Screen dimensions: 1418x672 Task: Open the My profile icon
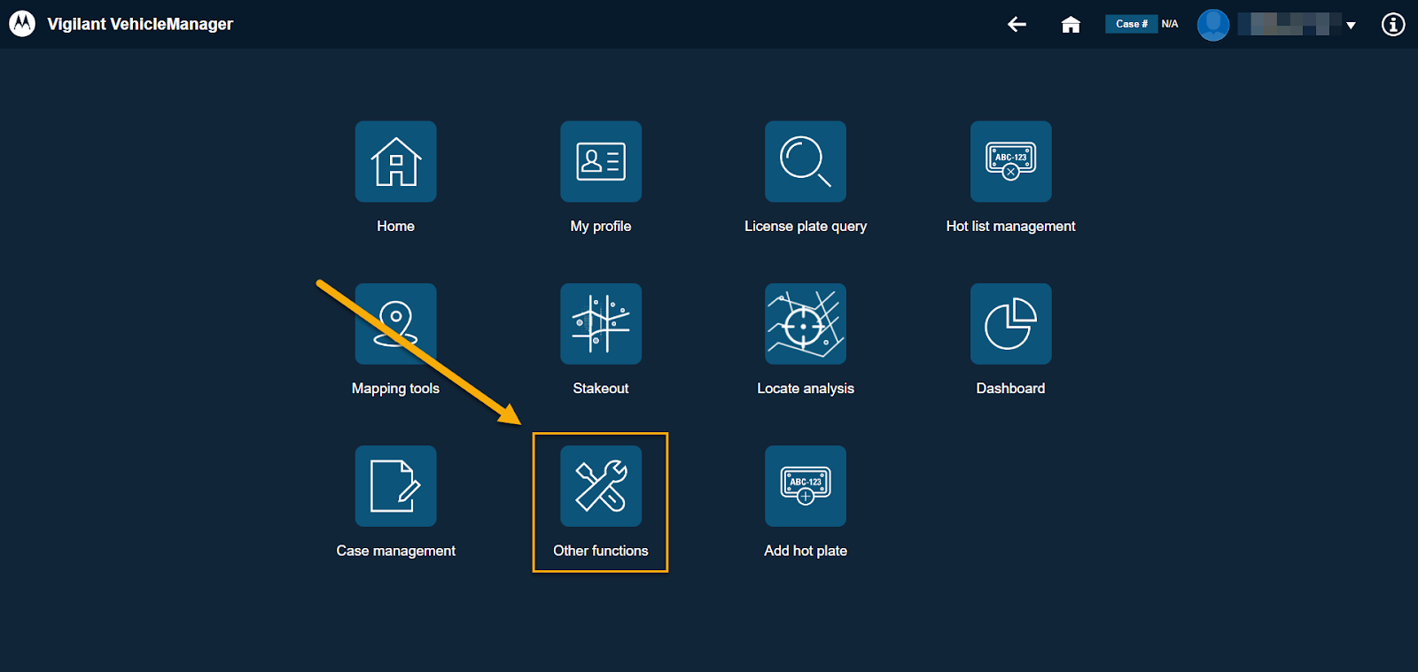click(601, 161)
